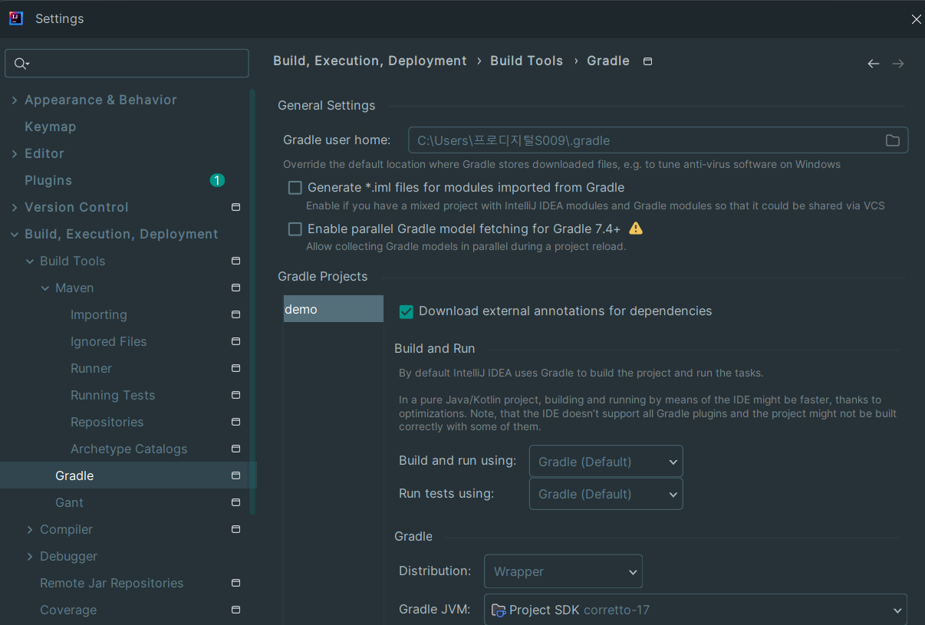Viewport: 925px width, 625px height.
Task: Uncheck Download external annotations for dependencies
Action: point(407,311)
